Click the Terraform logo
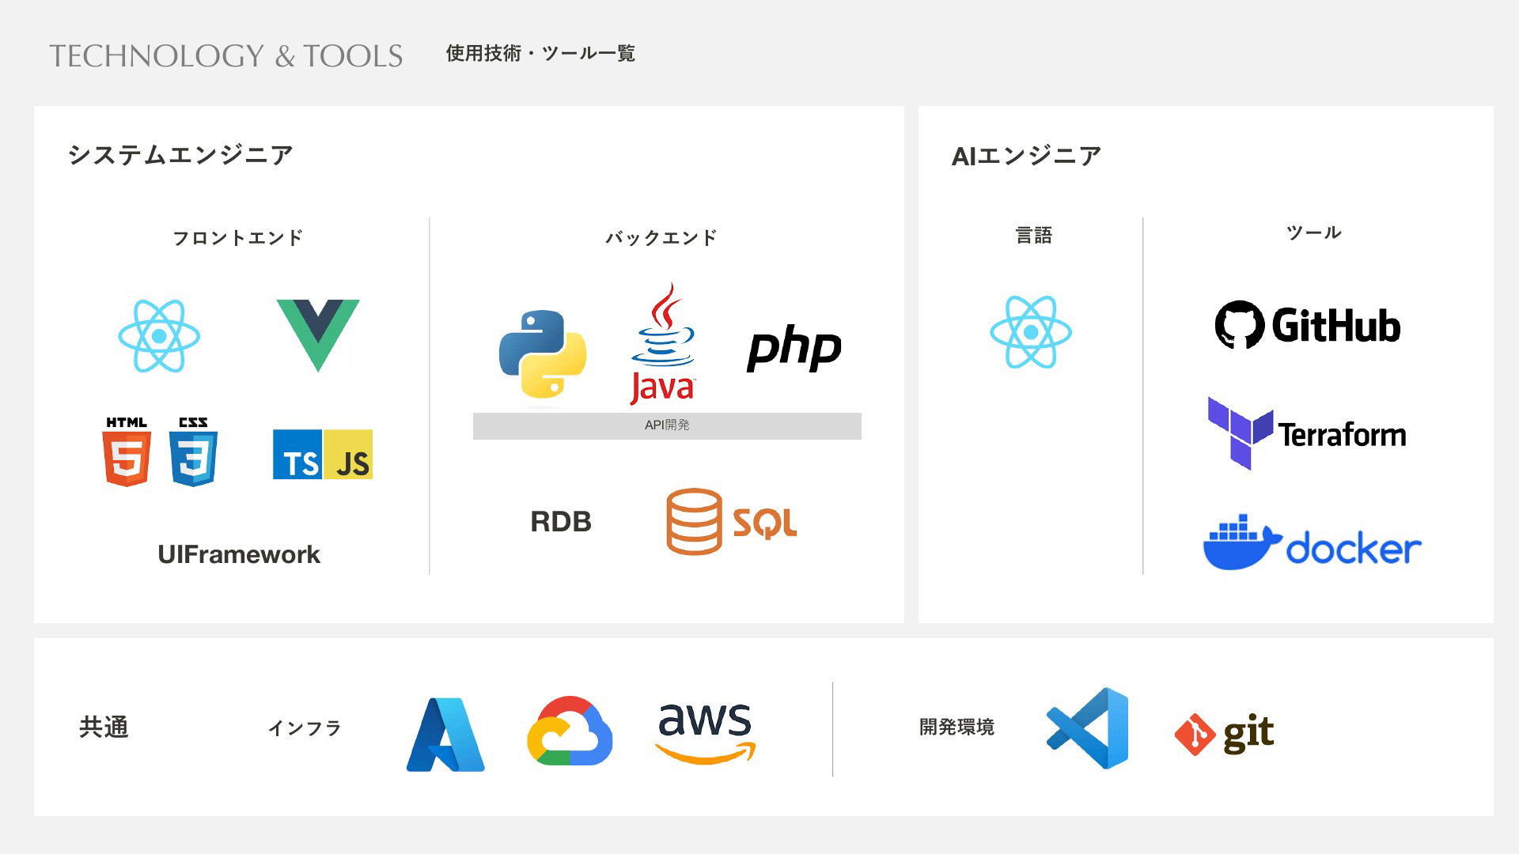The height and width of the screenshot is (854, 1519). coord(1307,433)
